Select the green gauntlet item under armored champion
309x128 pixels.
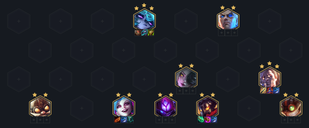tap(201, 120)
